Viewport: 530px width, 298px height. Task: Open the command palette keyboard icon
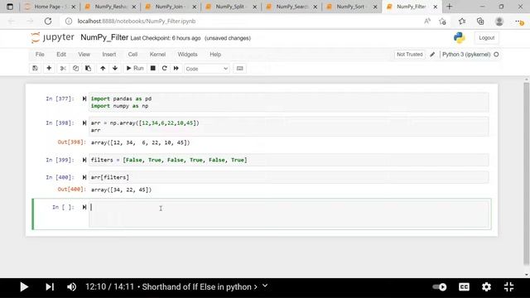click(239, 68)
